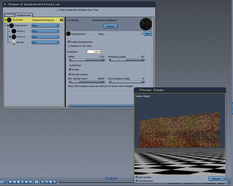This screenshot has height=186, width=233.
Task: Click the delete keyframe trash icon
Action: point(50,182)
